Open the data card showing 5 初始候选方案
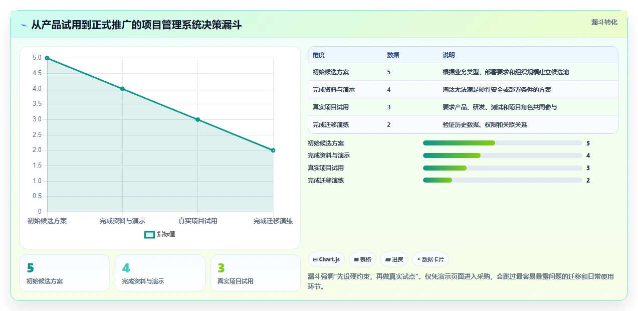Screen dimensions: 638x311 65,273
